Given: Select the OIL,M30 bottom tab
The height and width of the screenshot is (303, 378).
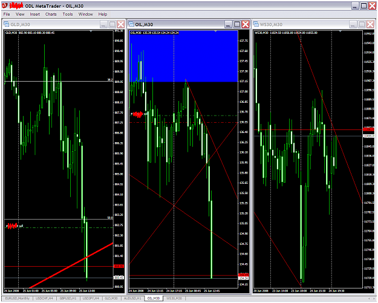Looking at the screenshot, I should pyautogui.click(x=154, y=298).
